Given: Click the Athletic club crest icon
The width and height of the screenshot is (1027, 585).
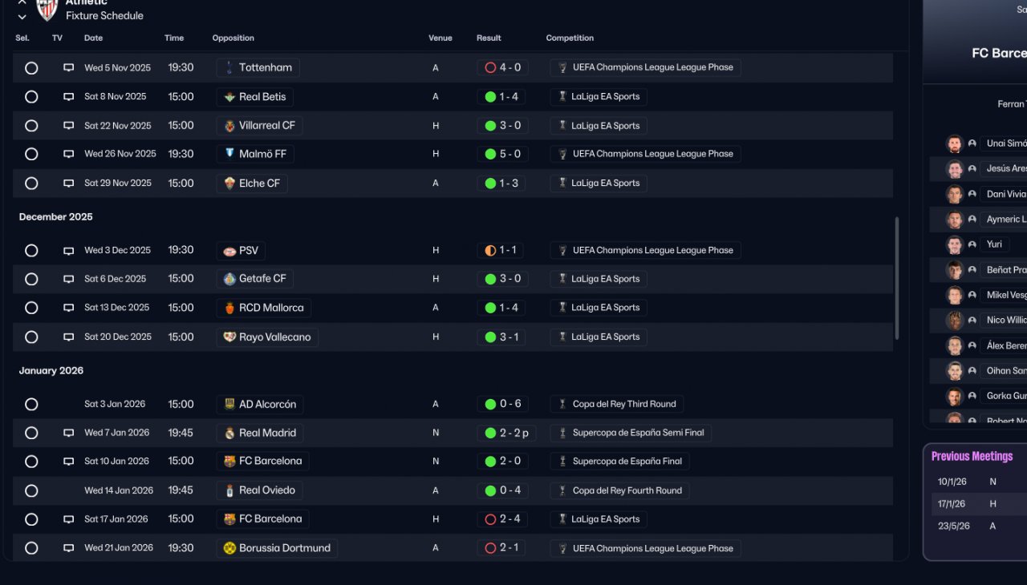Looking at the screenshot, I should tap(47, 9).
